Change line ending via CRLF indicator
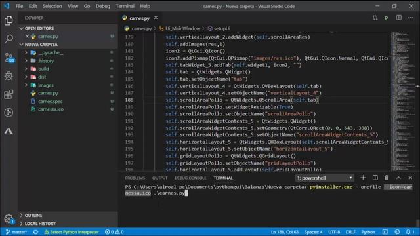This screenshot has width=420, height=236. coord(350,232)
